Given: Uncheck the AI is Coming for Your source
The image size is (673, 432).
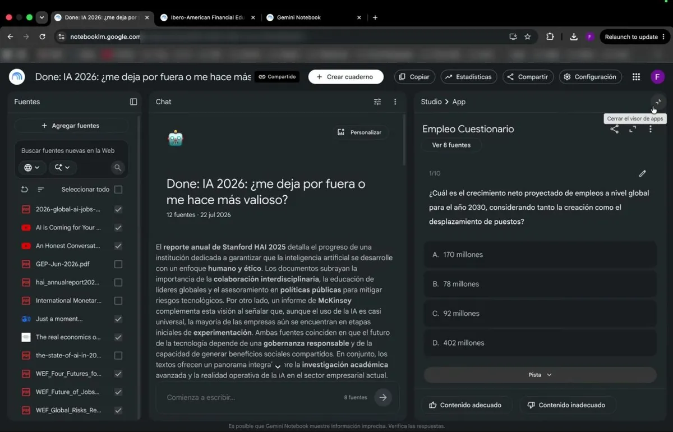Looking at the screenshot, I should [x=118, y=228].
